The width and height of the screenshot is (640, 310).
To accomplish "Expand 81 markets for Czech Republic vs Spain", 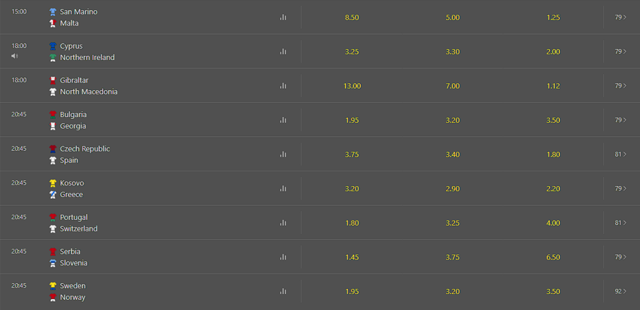I will coord(620,154).
